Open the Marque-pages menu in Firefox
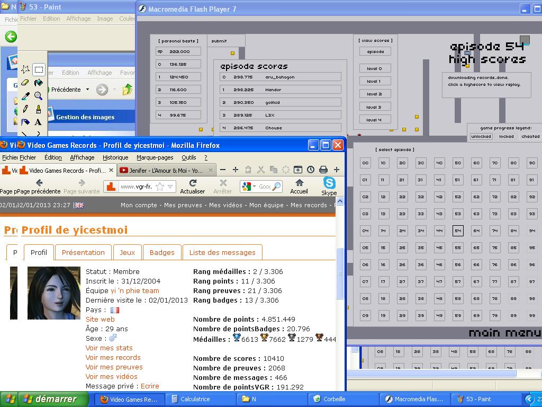This screenshot has height=407, width=542. tap(155, 157)
